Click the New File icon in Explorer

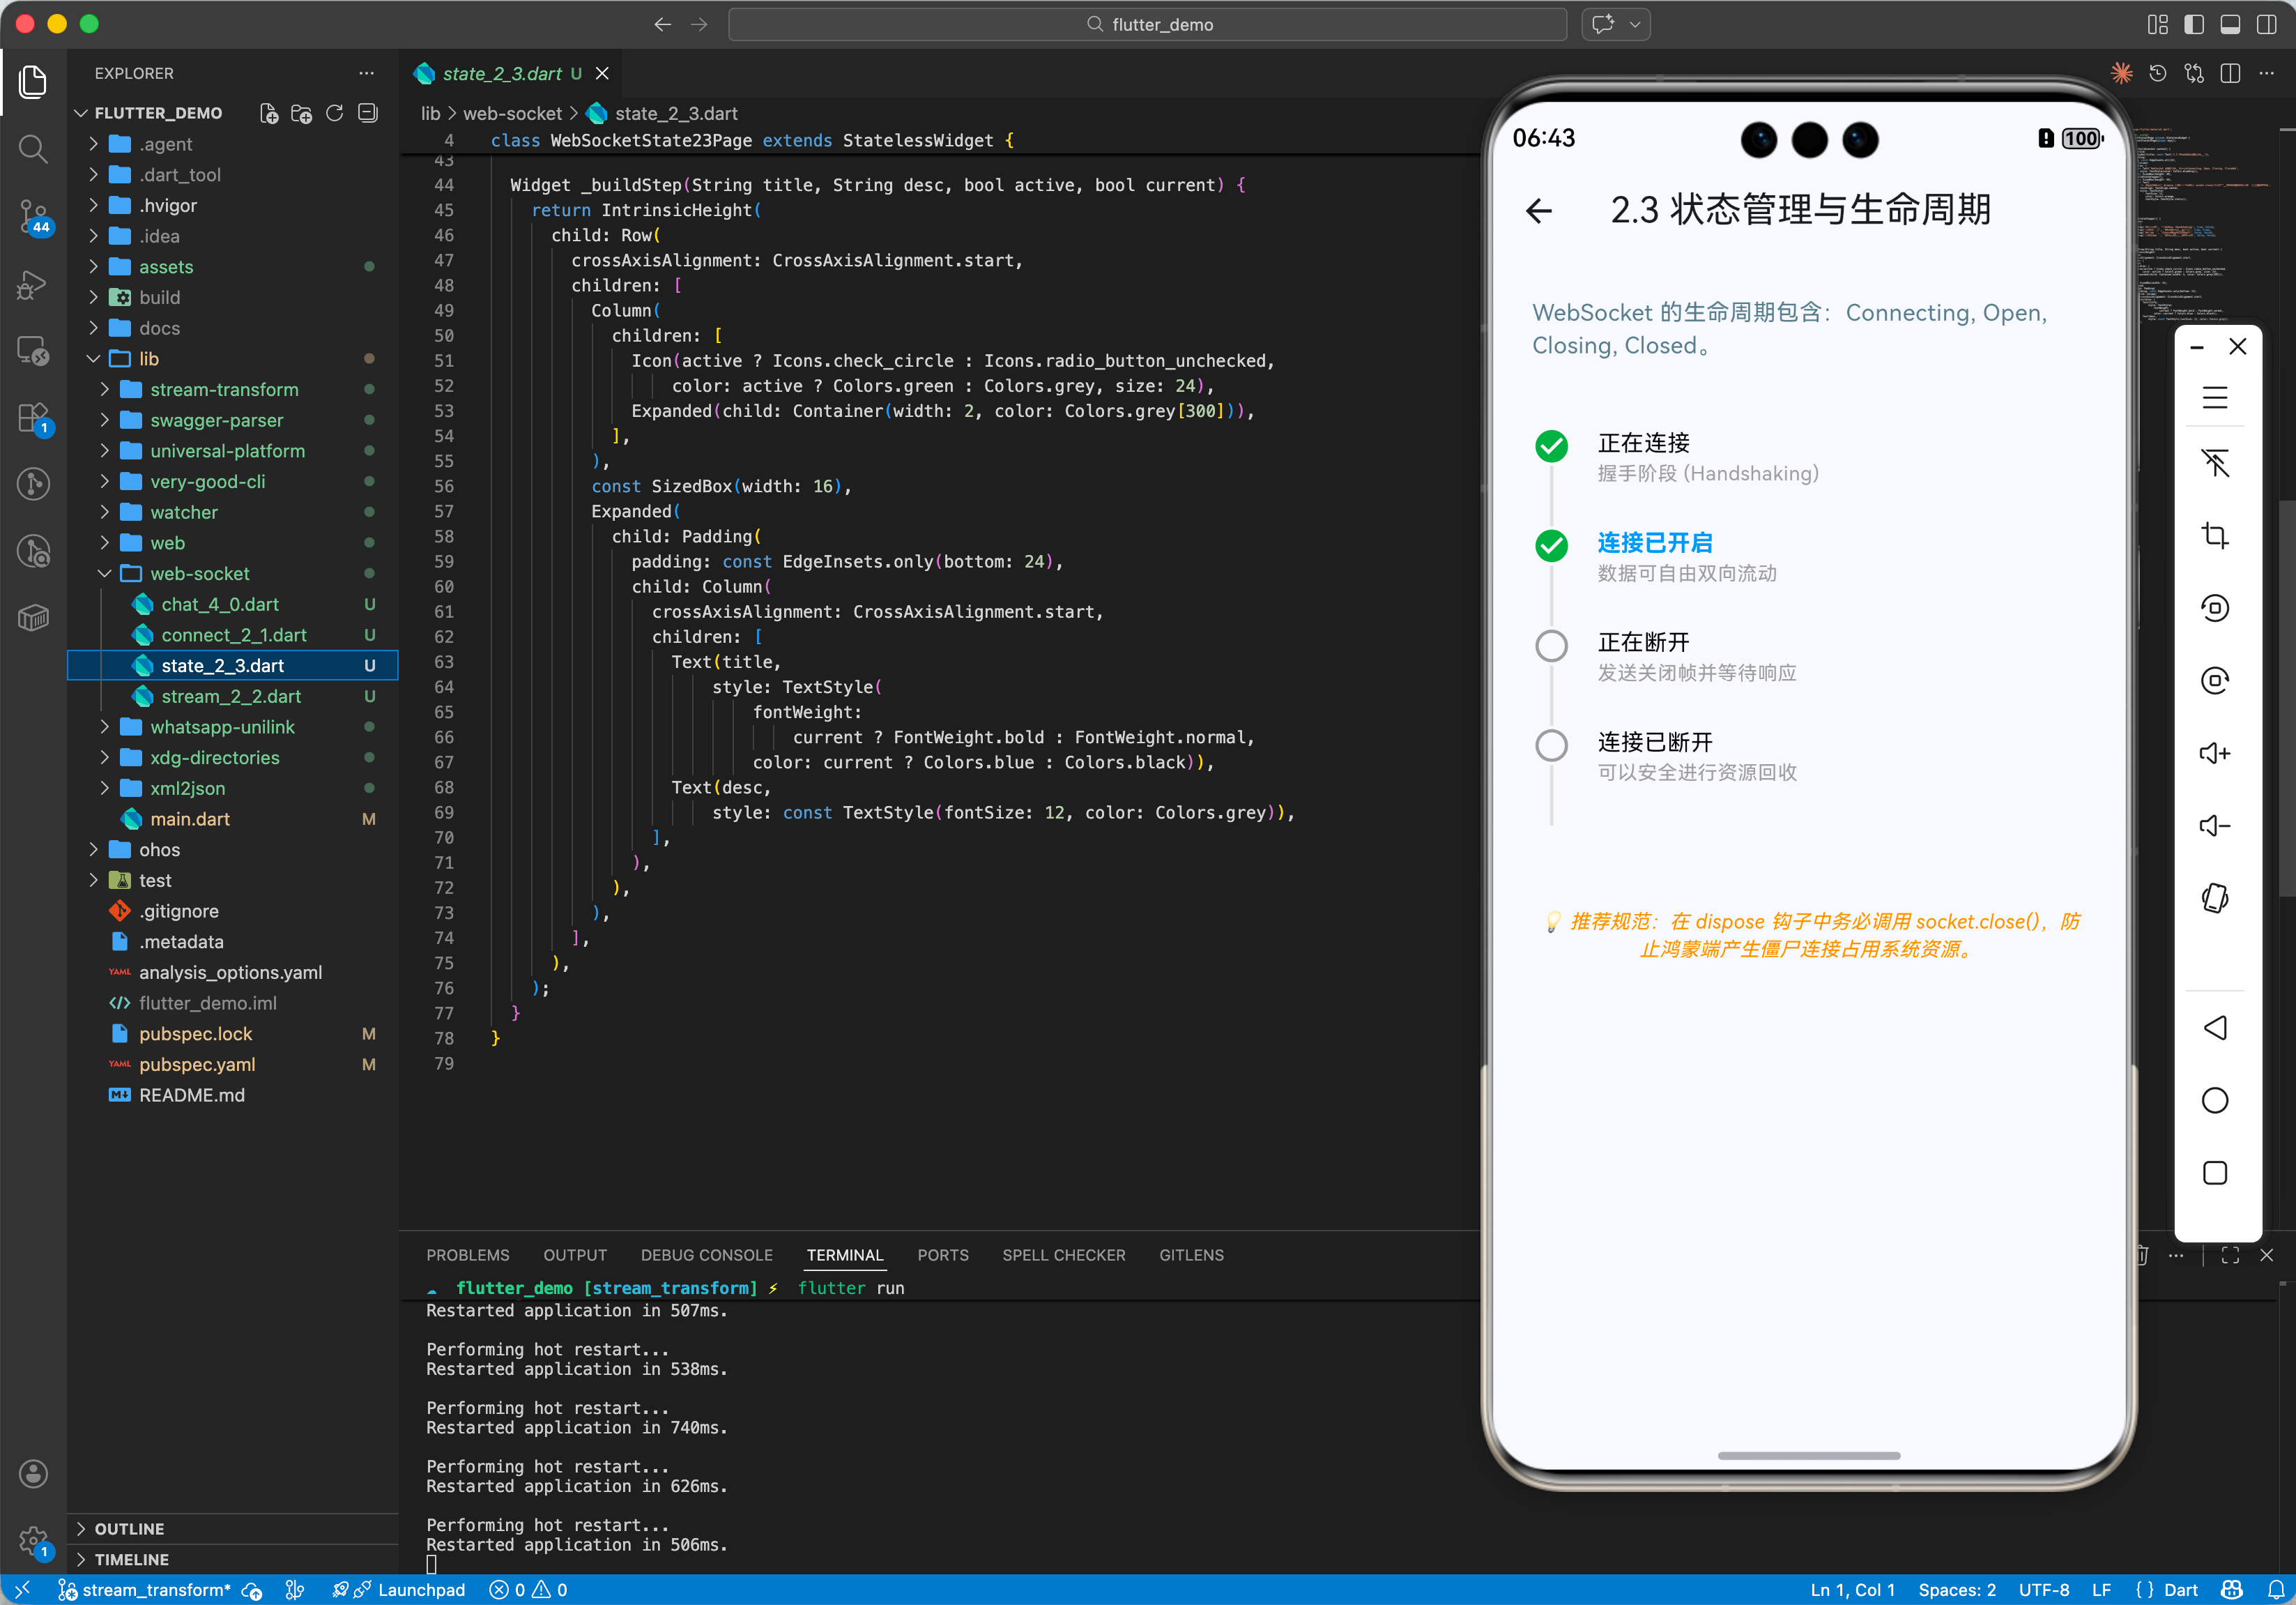pos(268,113)
